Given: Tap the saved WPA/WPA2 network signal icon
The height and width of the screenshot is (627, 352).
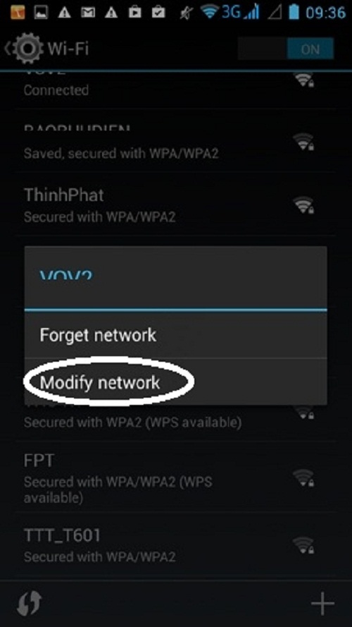Looking at the screenshot, I should 303,142.
